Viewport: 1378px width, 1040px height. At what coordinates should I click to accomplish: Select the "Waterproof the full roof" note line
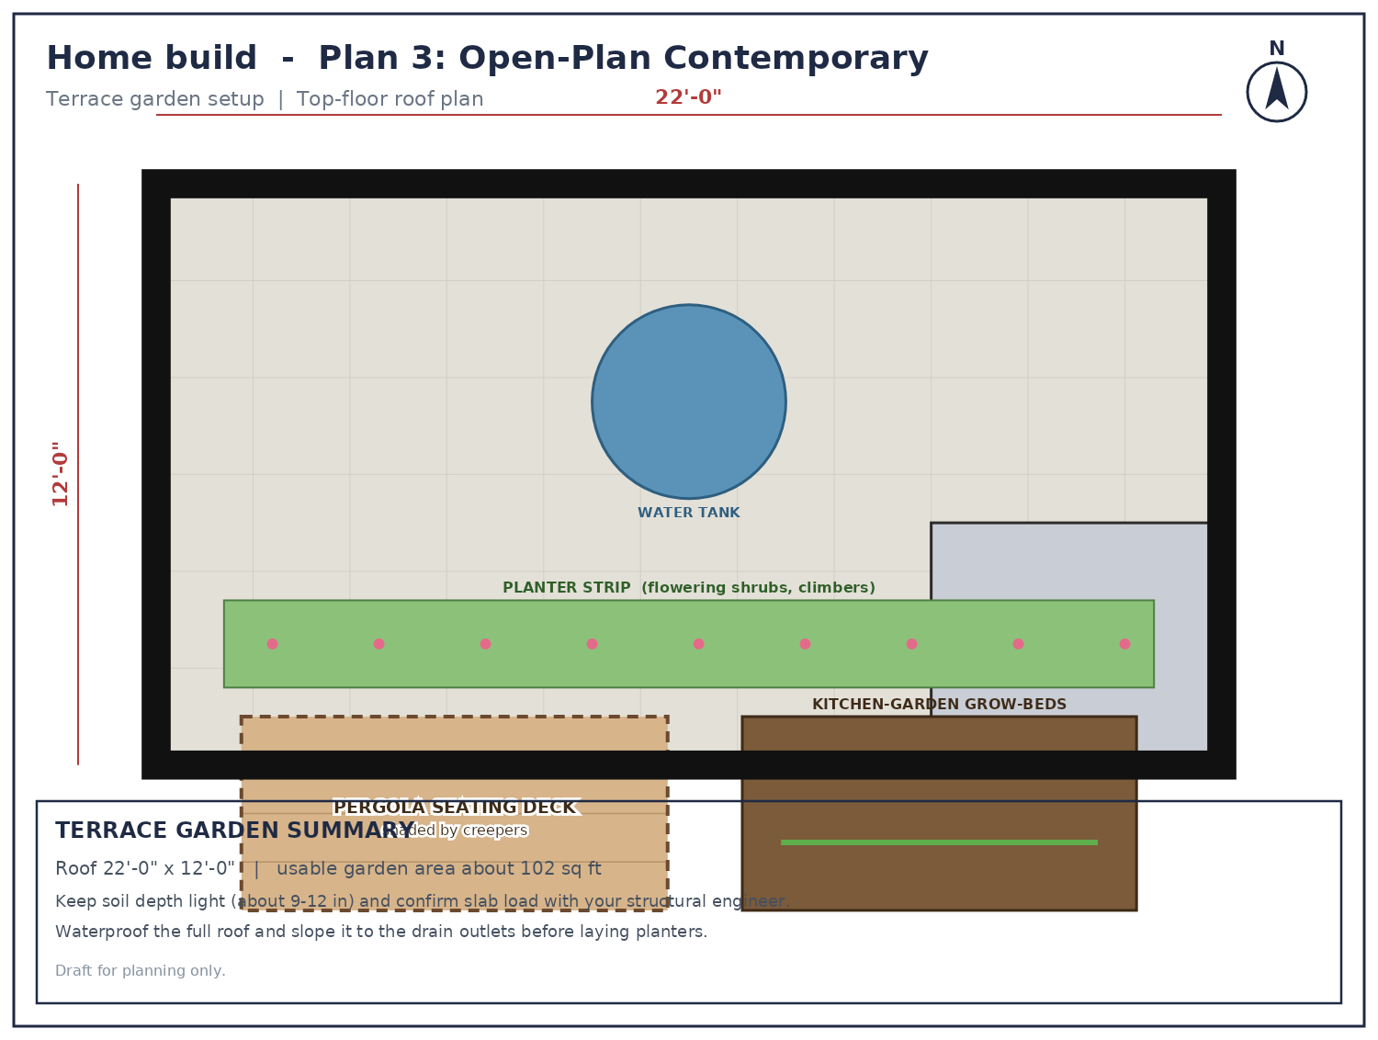pyautogui.click(x=381, y=932)
